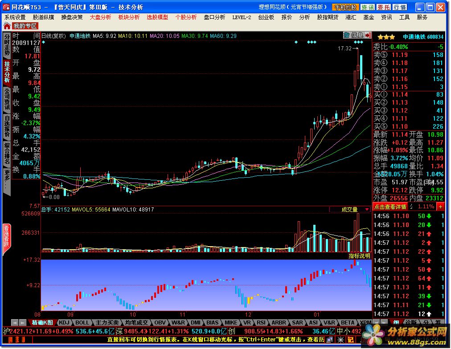Open the 股道纵横 menu
451x349 pixels.
click(x=43, y=17)
